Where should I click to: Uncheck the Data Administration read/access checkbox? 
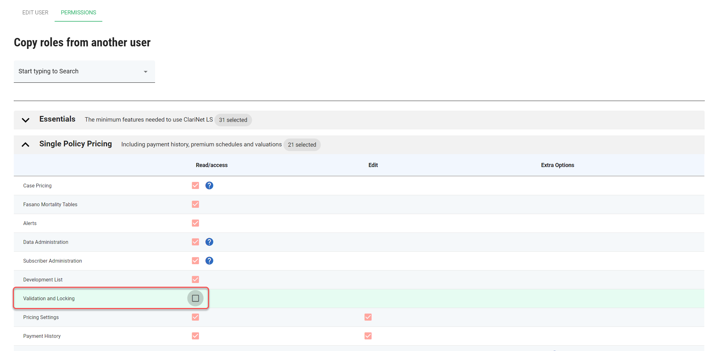point(195,242)
